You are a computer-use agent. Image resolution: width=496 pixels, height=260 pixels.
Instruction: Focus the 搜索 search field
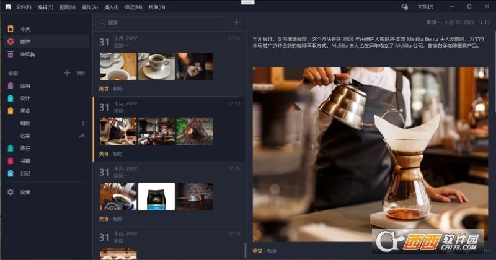pos(162,22)
